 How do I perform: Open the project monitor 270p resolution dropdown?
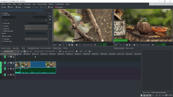[116, 45]
